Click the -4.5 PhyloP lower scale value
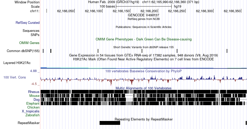The image size is (247, 129). [34, 84]
